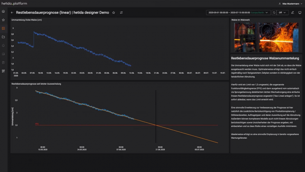Open the orange Dashboards sidebar icon
Viewport: 305px width, 172px height.
pyautogui.click(x=3, y=28)
